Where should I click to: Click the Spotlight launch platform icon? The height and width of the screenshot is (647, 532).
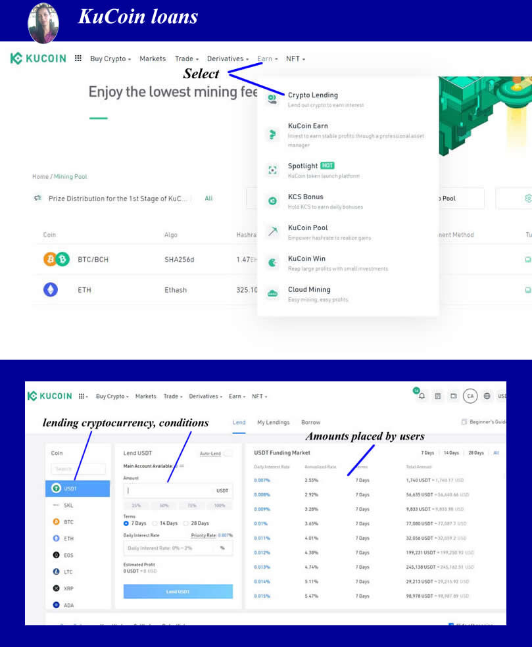point(272,170)
